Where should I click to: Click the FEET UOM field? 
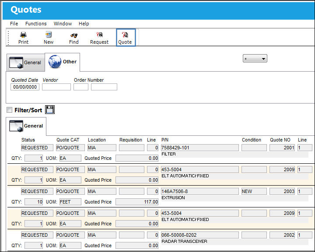click(x=70, y=202)
